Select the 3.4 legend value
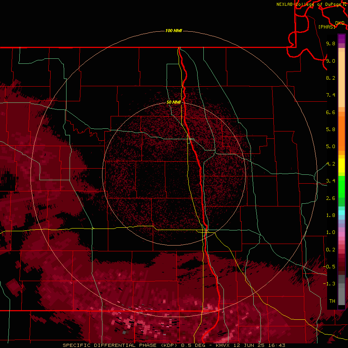 pyautogui.click(x=331, y=181)
